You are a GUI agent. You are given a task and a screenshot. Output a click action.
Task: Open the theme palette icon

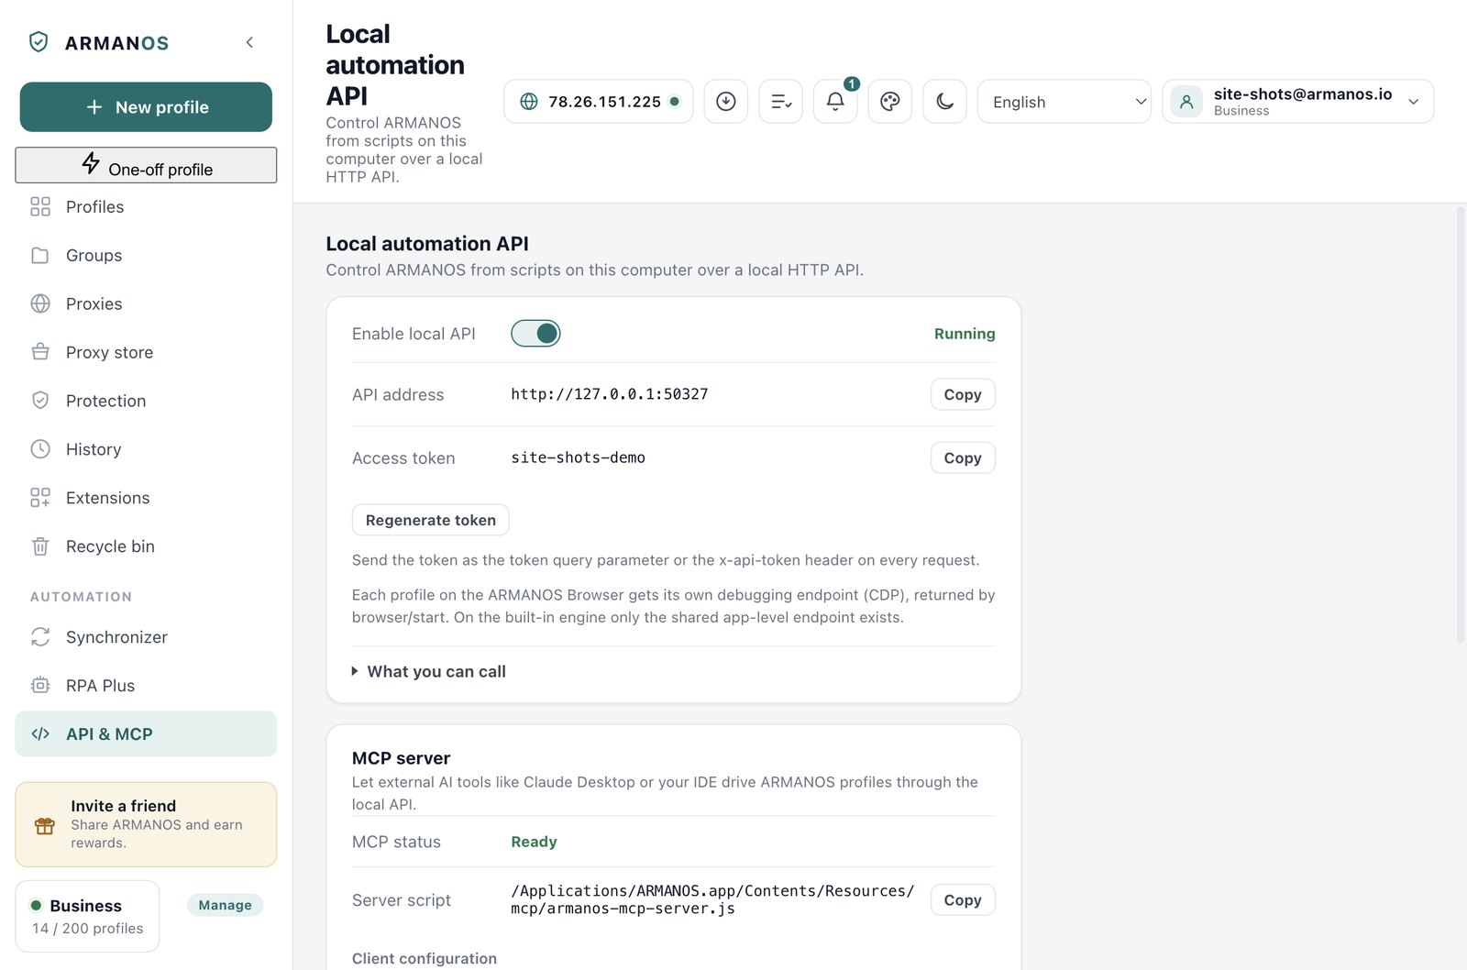(x=890, y=101)
